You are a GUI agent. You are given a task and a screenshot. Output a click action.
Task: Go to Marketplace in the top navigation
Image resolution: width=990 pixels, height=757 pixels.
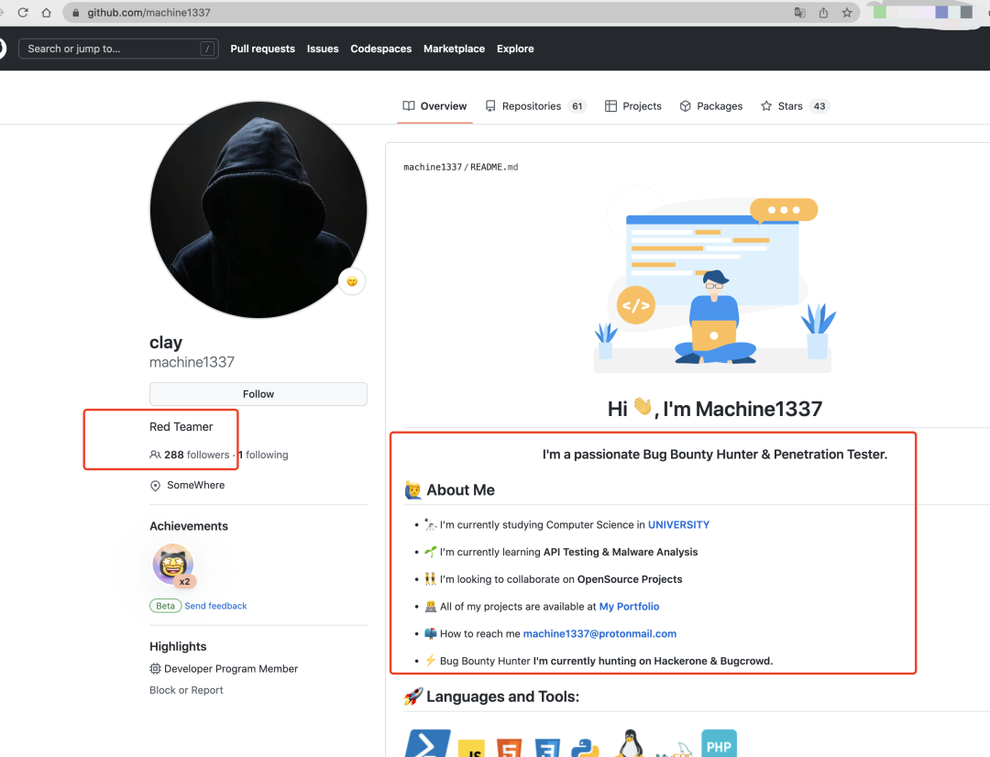(x=454, y=49)
